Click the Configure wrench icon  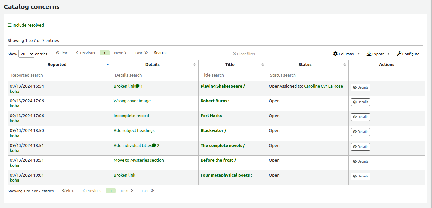[x=399, y=54]
